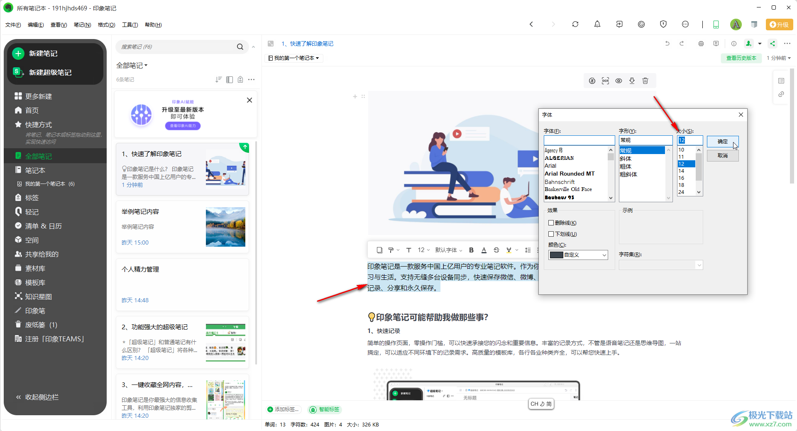
Task: Click the redo icon in note header
Action: pos(682,44)
